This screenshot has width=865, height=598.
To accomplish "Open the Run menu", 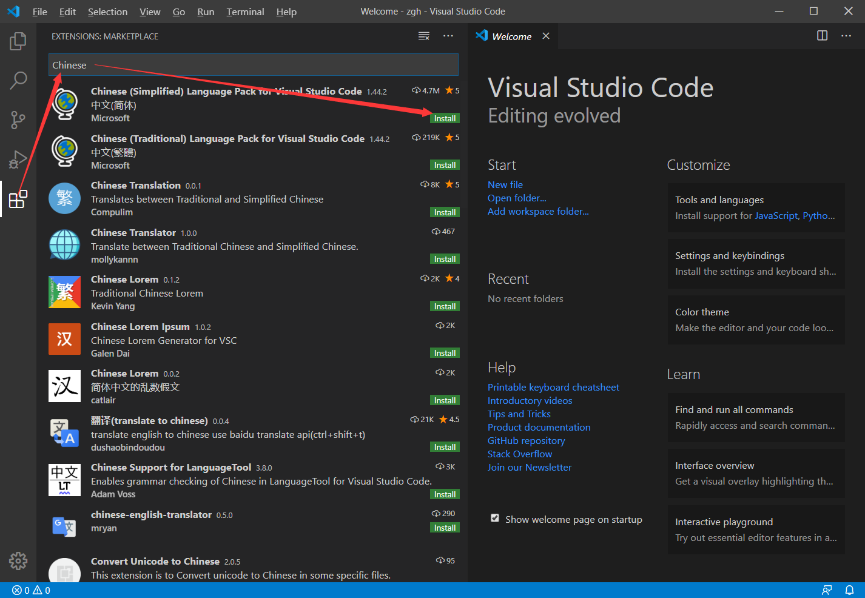I will [206, 12].
